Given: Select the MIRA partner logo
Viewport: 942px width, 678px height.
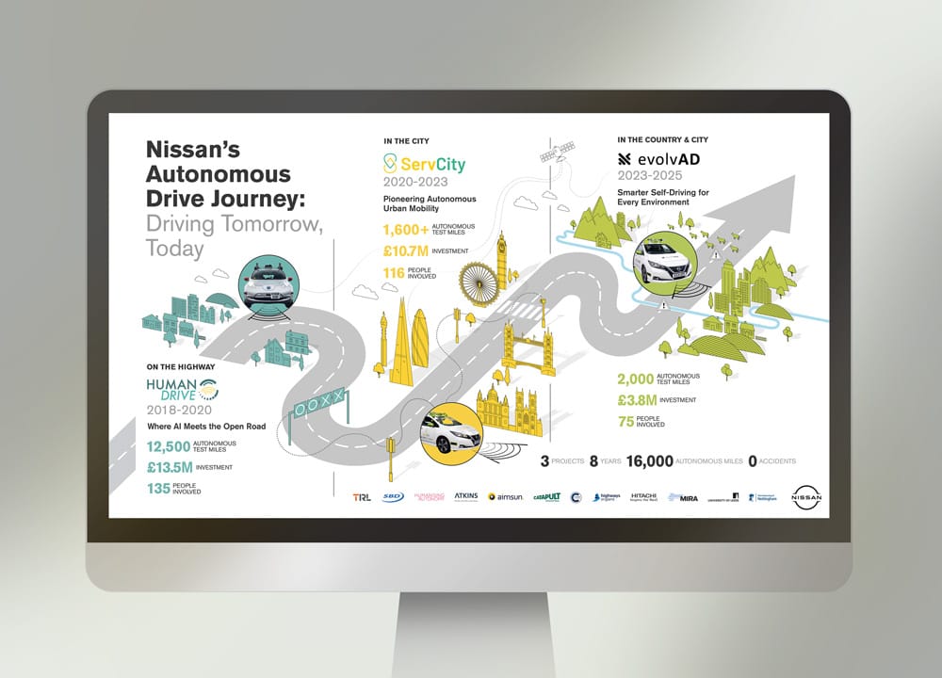Looking at the screenshot, I should coord(684,496).
